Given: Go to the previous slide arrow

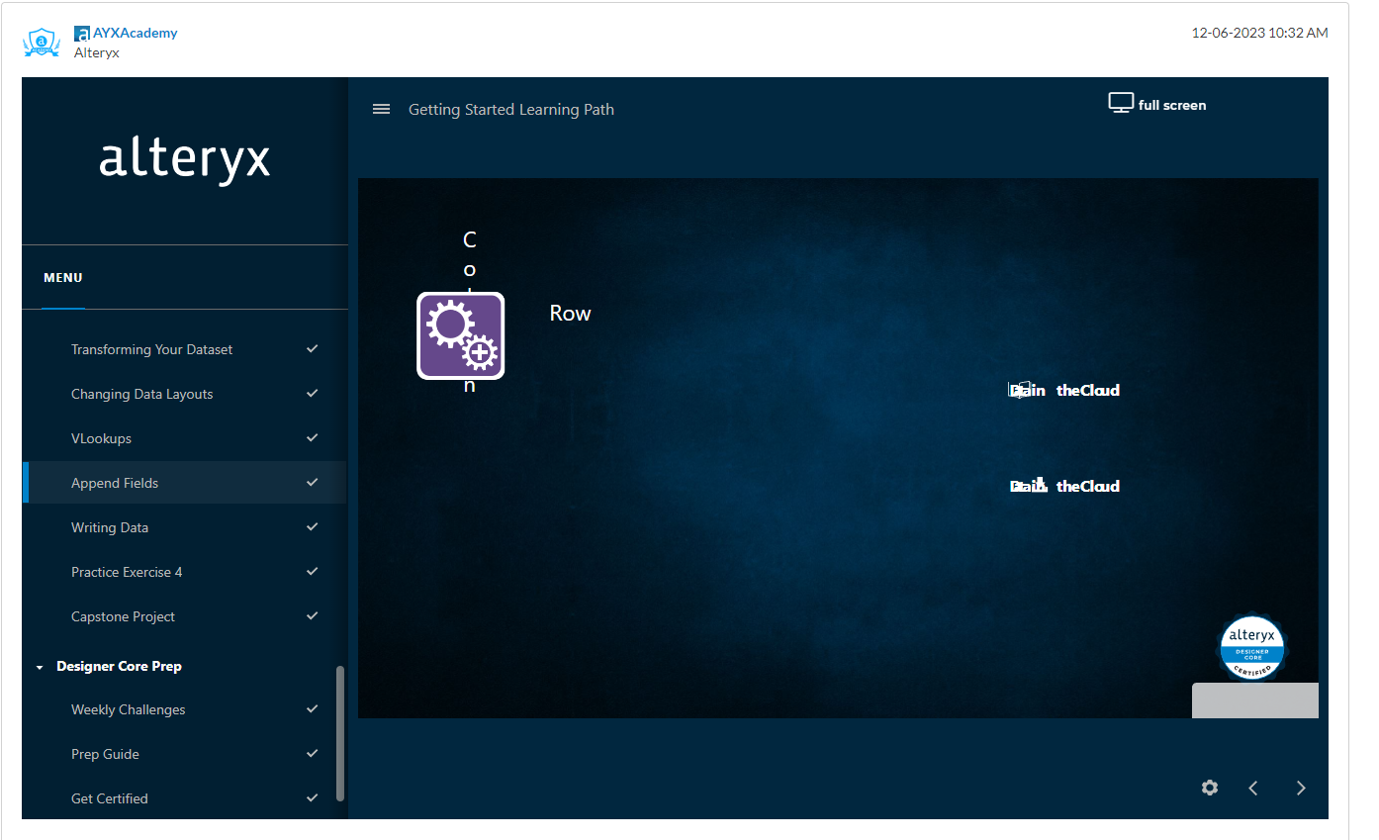Looking at the screenshot, I should click(1253, 788).
